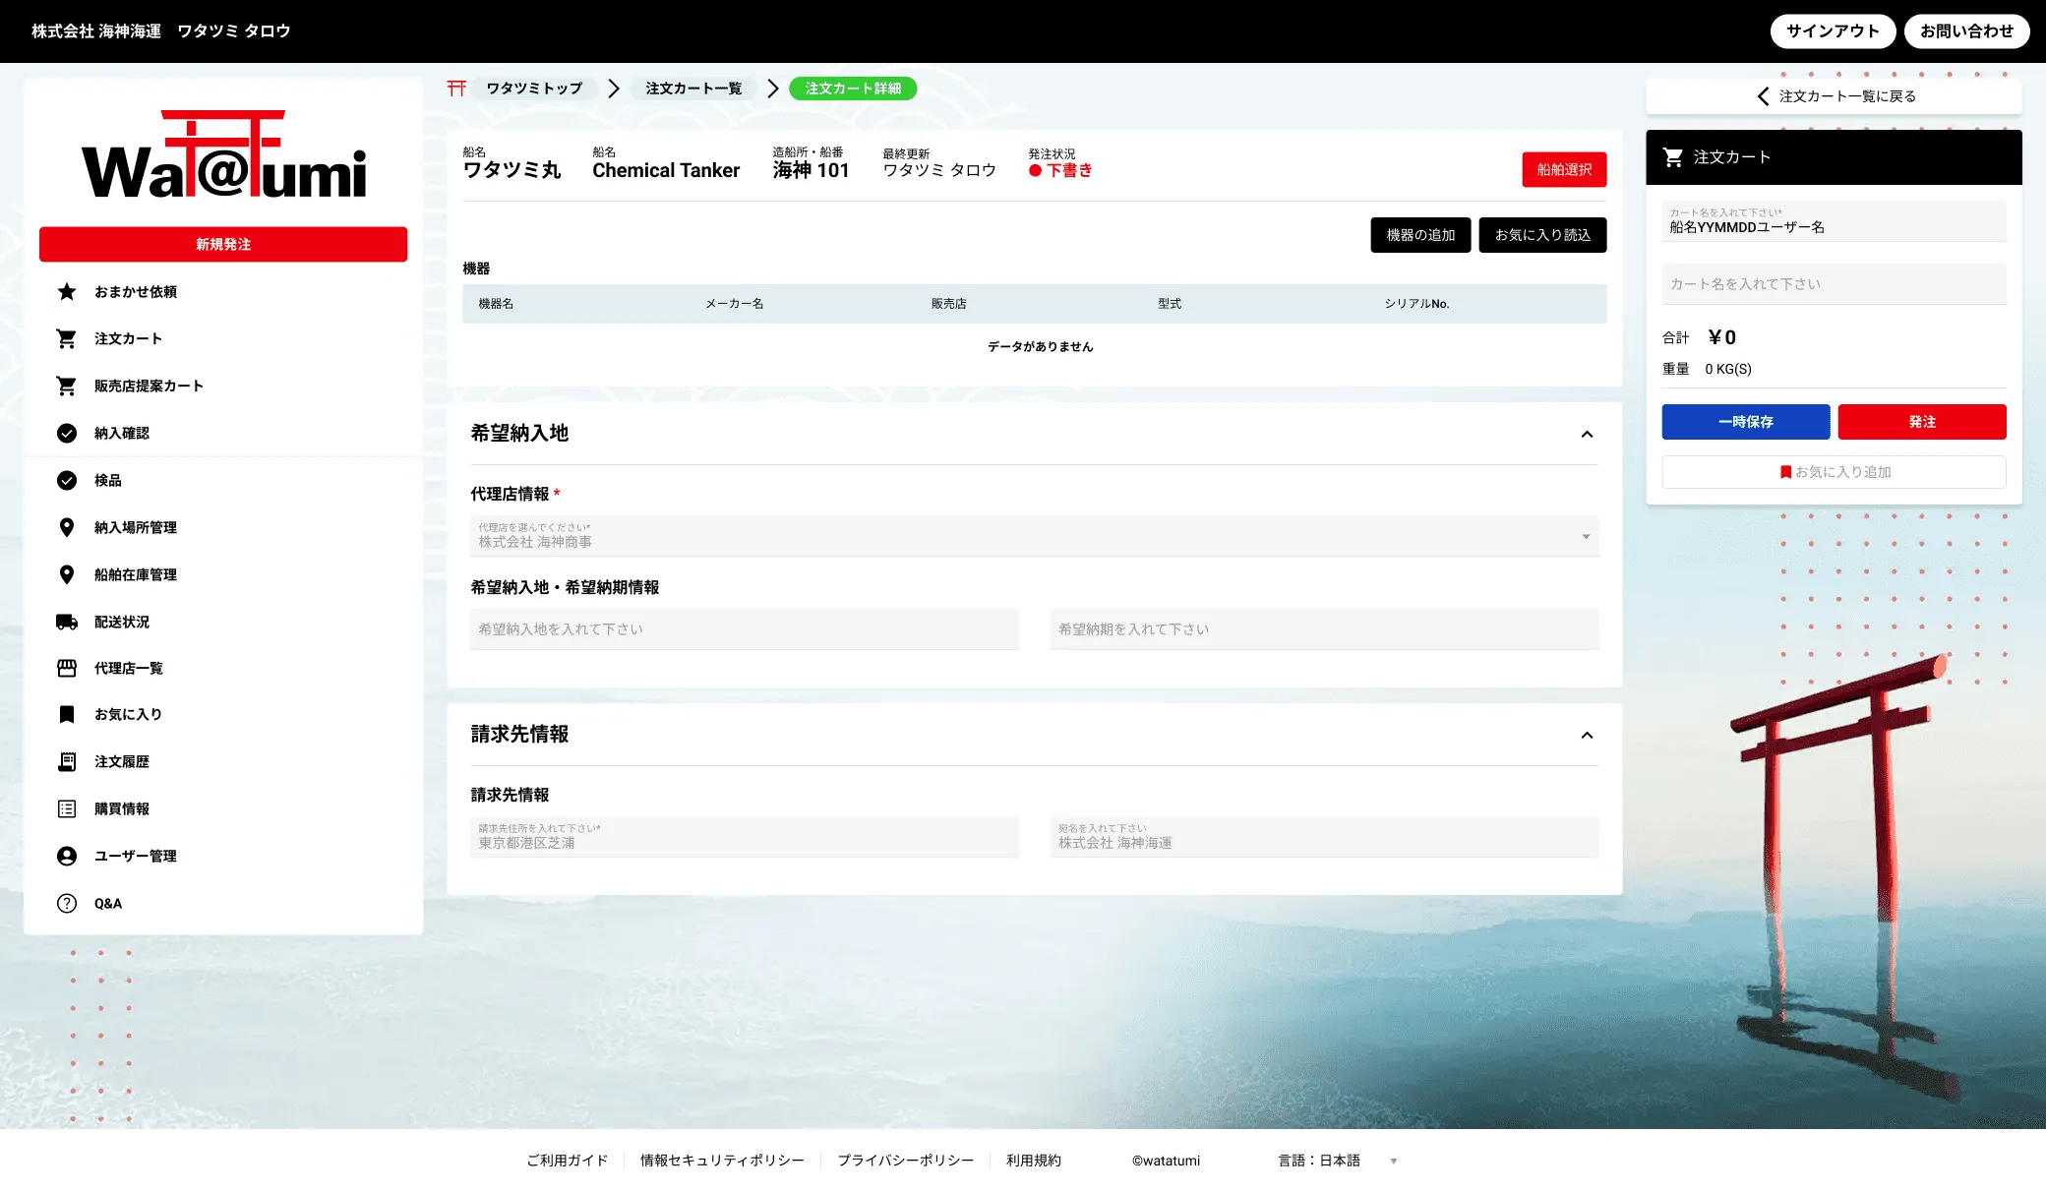The width and height of the screenshot is (2046, 1192).
Task: Click the 希望納期 input field
Action: tap(1324, 629)
